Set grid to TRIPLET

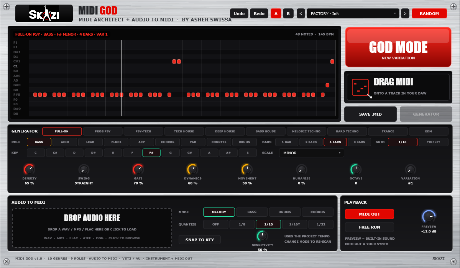pyautogui.click(x=433, y=142)
